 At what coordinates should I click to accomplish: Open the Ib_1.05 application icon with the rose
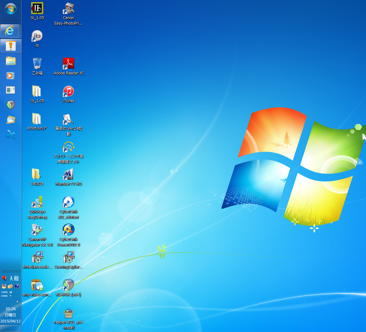point(37,11)
